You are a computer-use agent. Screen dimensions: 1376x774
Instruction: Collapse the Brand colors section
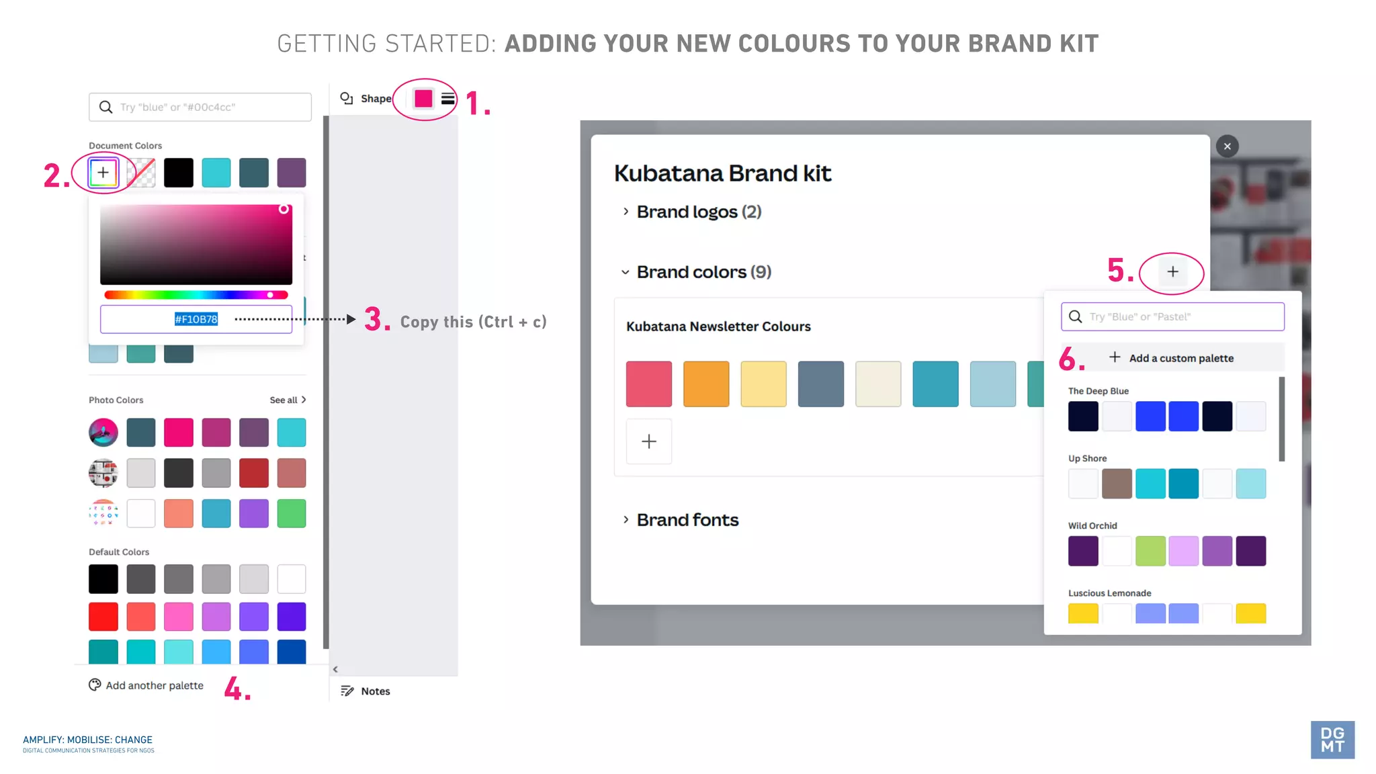pyautogui.click(x=626, y=272)
